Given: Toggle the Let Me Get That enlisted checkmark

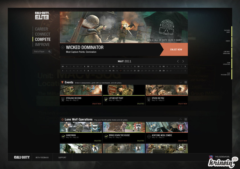Looking at the screenshot, I should click(x=106, y=99).
